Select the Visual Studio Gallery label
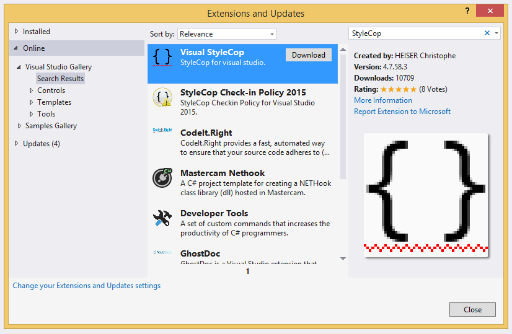This screenshot has height=334, width=512. pos(58,67)
